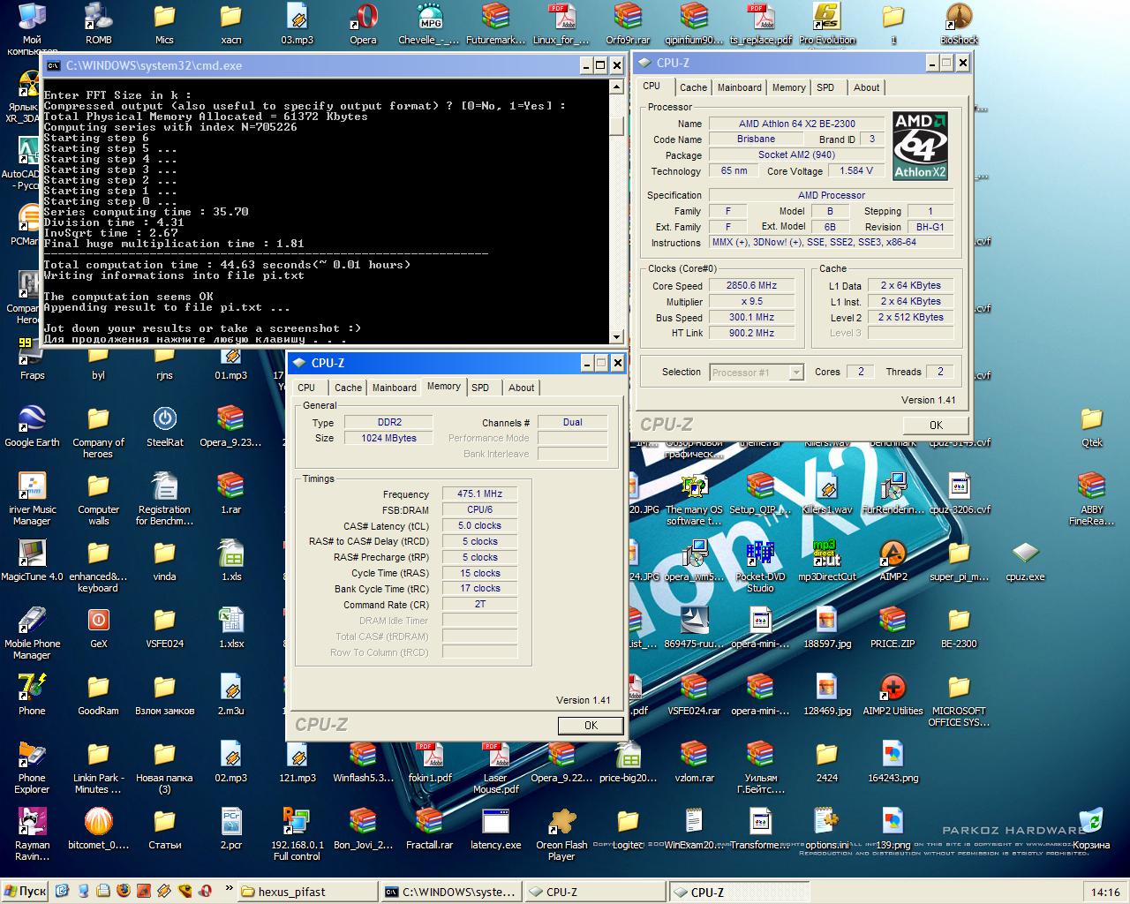Open Pro Evolution desktop shortcut
The height and width of the screenshot is (904, 1130).
[827, 23]
